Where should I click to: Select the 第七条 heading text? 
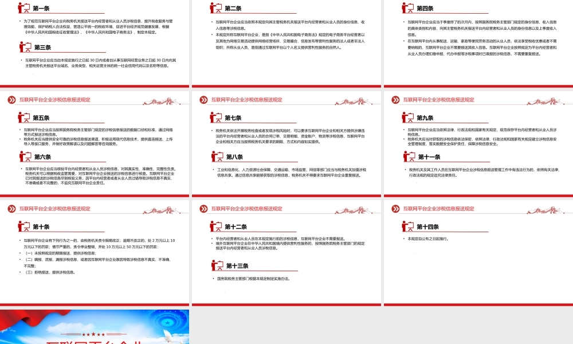point(234,118)
